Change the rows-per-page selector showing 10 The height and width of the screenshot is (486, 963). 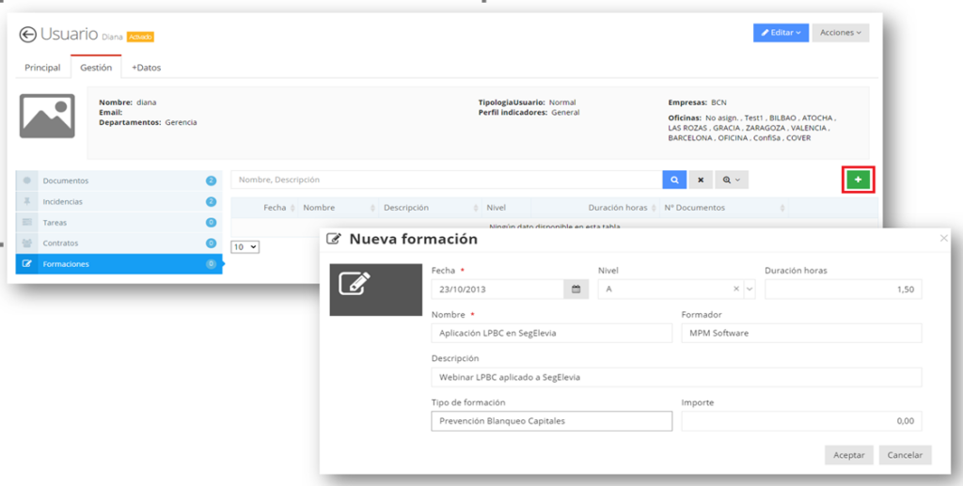(x=245, y=246)
